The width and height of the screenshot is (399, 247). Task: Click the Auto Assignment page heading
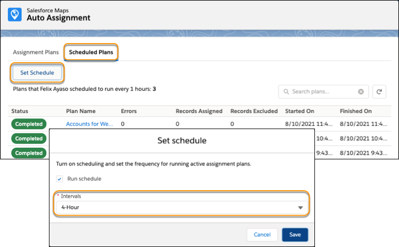[59, 18]
